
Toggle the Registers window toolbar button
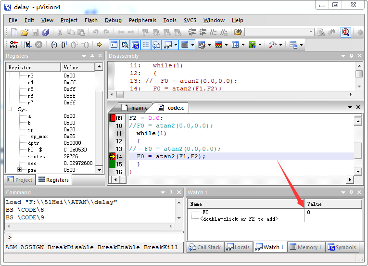click(x=146, y=45)
